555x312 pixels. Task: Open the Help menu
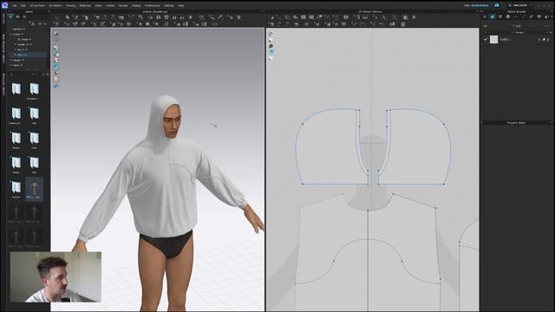[181, 6]
